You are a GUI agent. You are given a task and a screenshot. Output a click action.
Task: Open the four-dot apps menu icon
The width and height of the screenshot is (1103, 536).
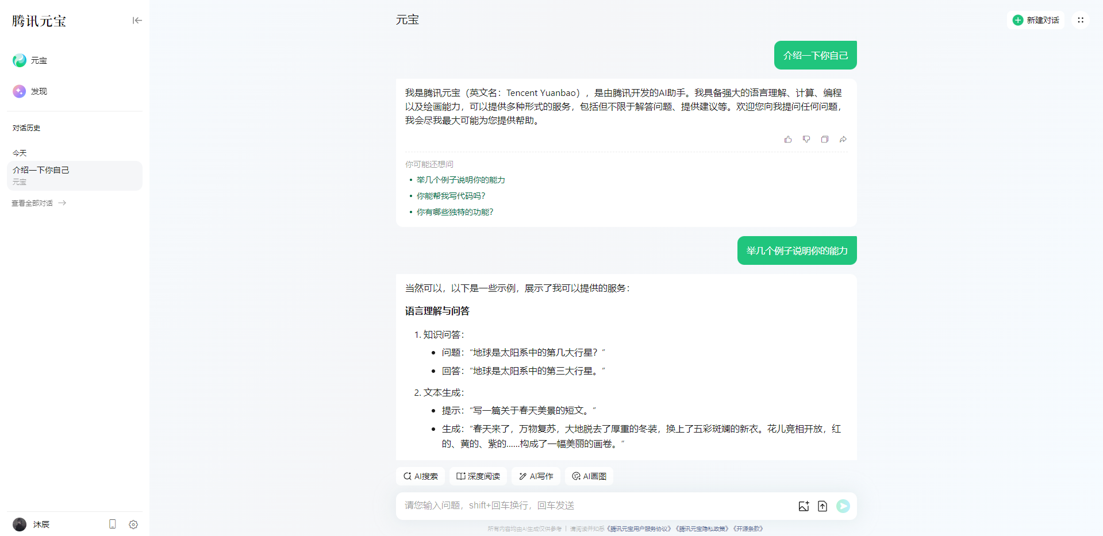pos(1081,20)
